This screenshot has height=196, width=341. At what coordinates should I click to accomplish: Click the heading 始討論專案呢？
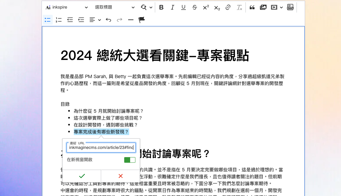click(x=175, y=154)
